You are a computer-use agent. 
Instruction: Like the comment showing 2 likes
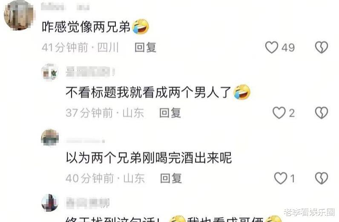coord(279,113)
